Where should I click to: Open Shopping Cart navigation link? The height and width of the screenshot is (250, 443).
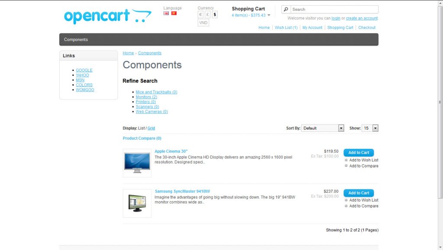[x=340, y=28]
